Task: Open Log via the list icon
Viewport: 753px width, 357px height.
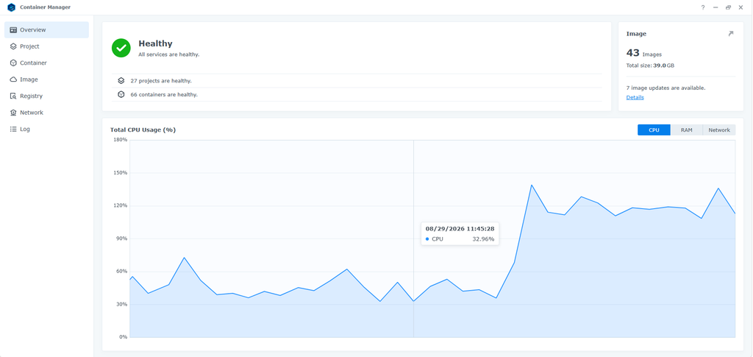Action: [x=13, y=130]
